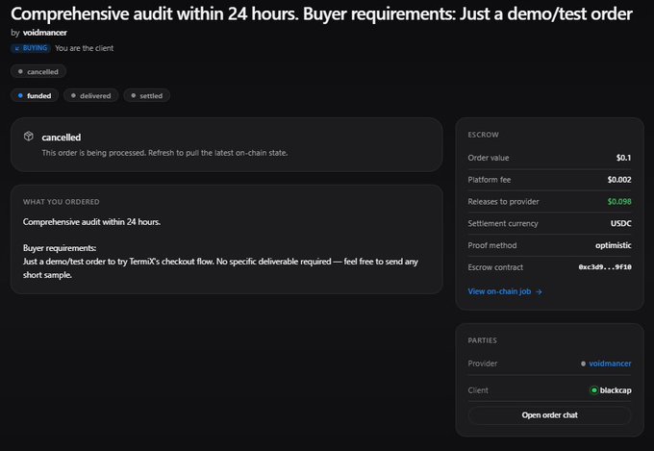Click the grey status dot next to voidmancer provider
The width and height of the screenshot is (654, 451).
coord(583,363)
